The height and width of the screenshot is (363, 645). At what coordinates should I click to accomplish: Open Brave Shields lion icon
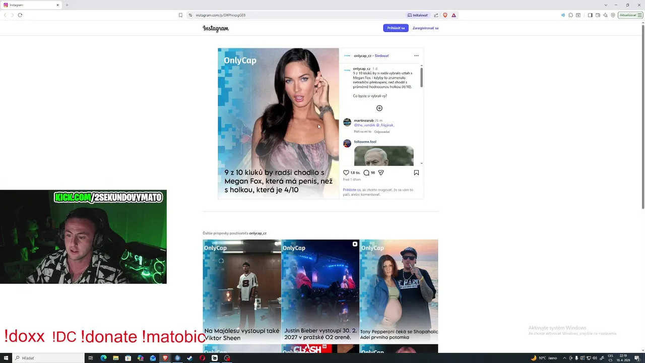pyautogui.click(x=445, y=15)
